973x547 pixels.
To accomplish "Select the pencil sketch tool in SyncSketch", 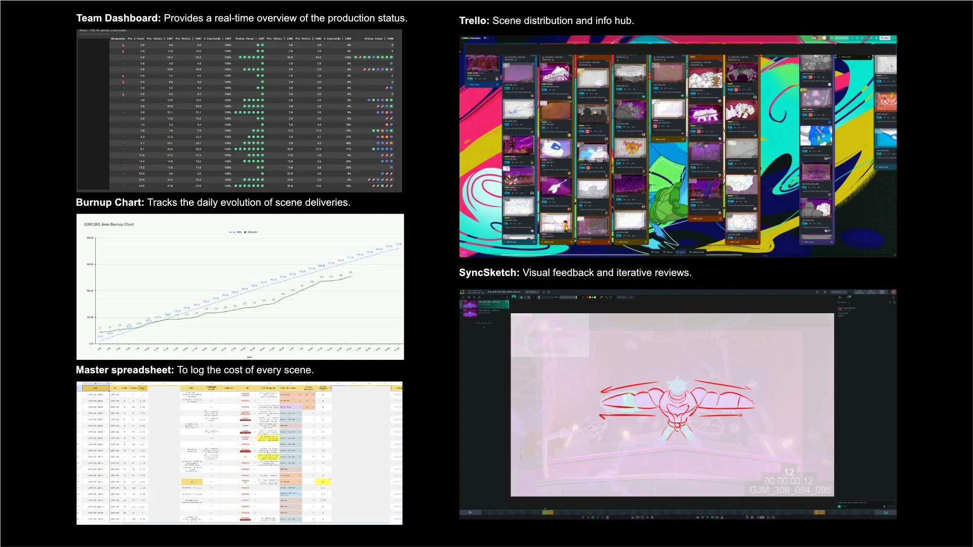I will coord(601,298).
